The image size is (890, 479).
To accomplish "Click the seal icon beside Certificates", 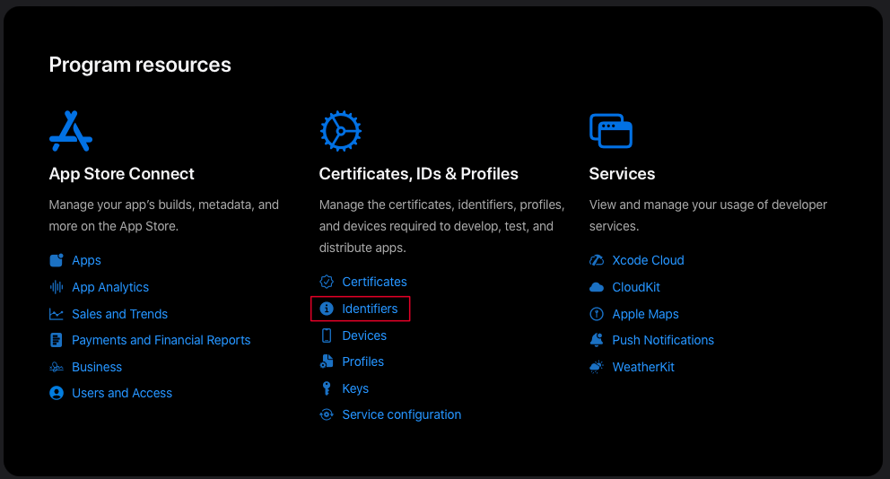I will 327,282.
